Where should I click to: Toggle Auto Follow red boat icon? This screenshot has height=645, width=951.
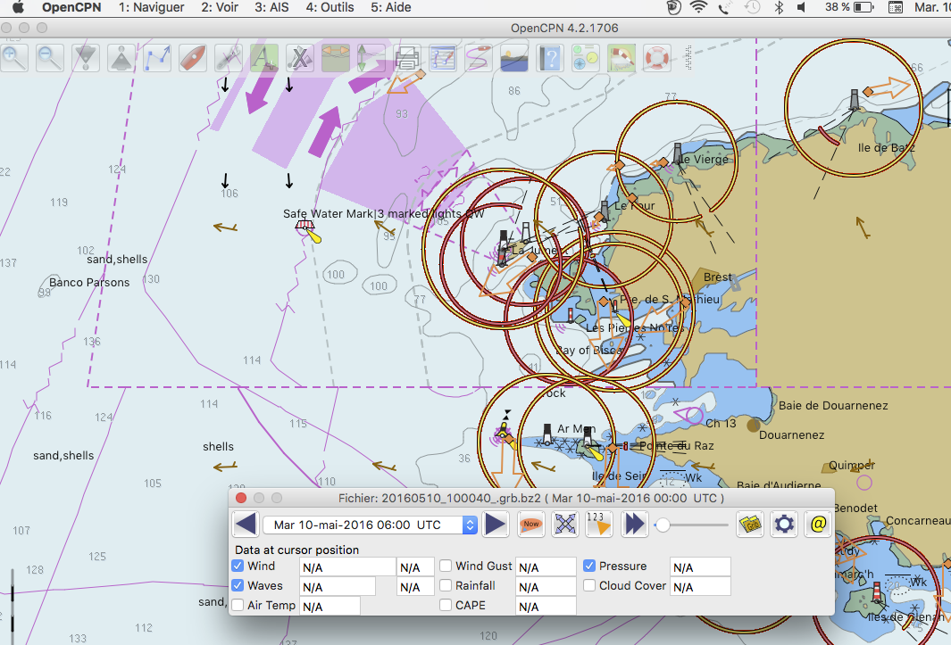pos(193,58)
